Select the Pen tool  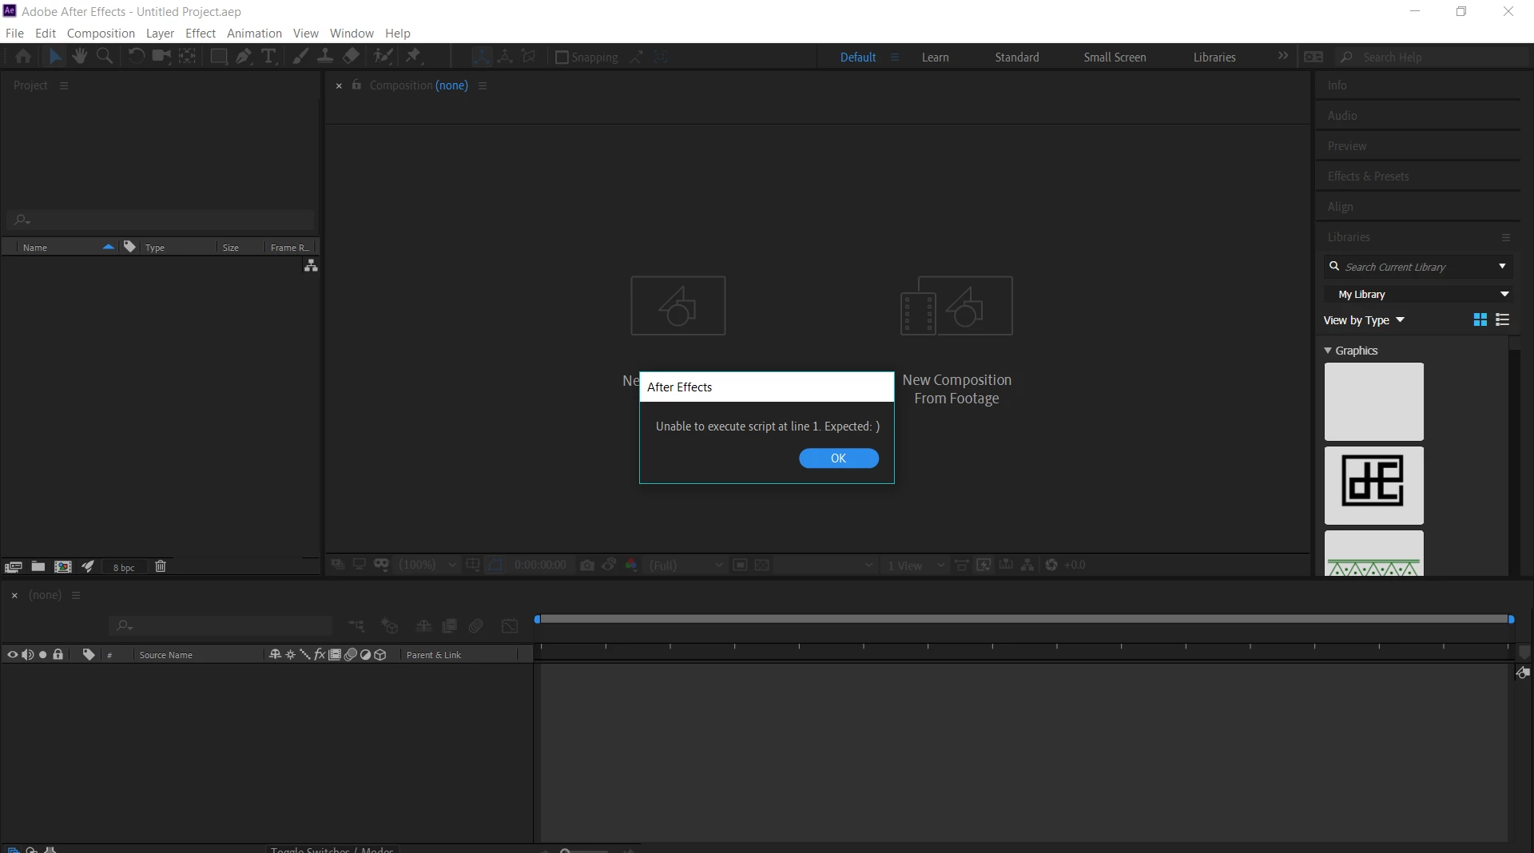(x=244, y=56)
